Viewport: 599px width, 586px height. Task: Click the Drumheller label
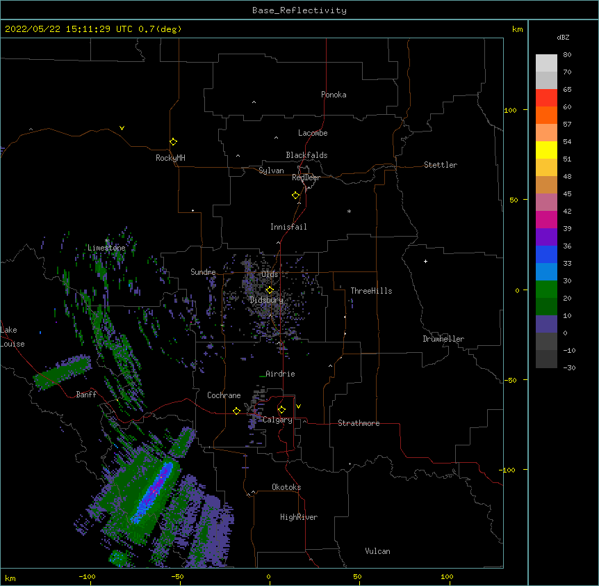(443, 339)
